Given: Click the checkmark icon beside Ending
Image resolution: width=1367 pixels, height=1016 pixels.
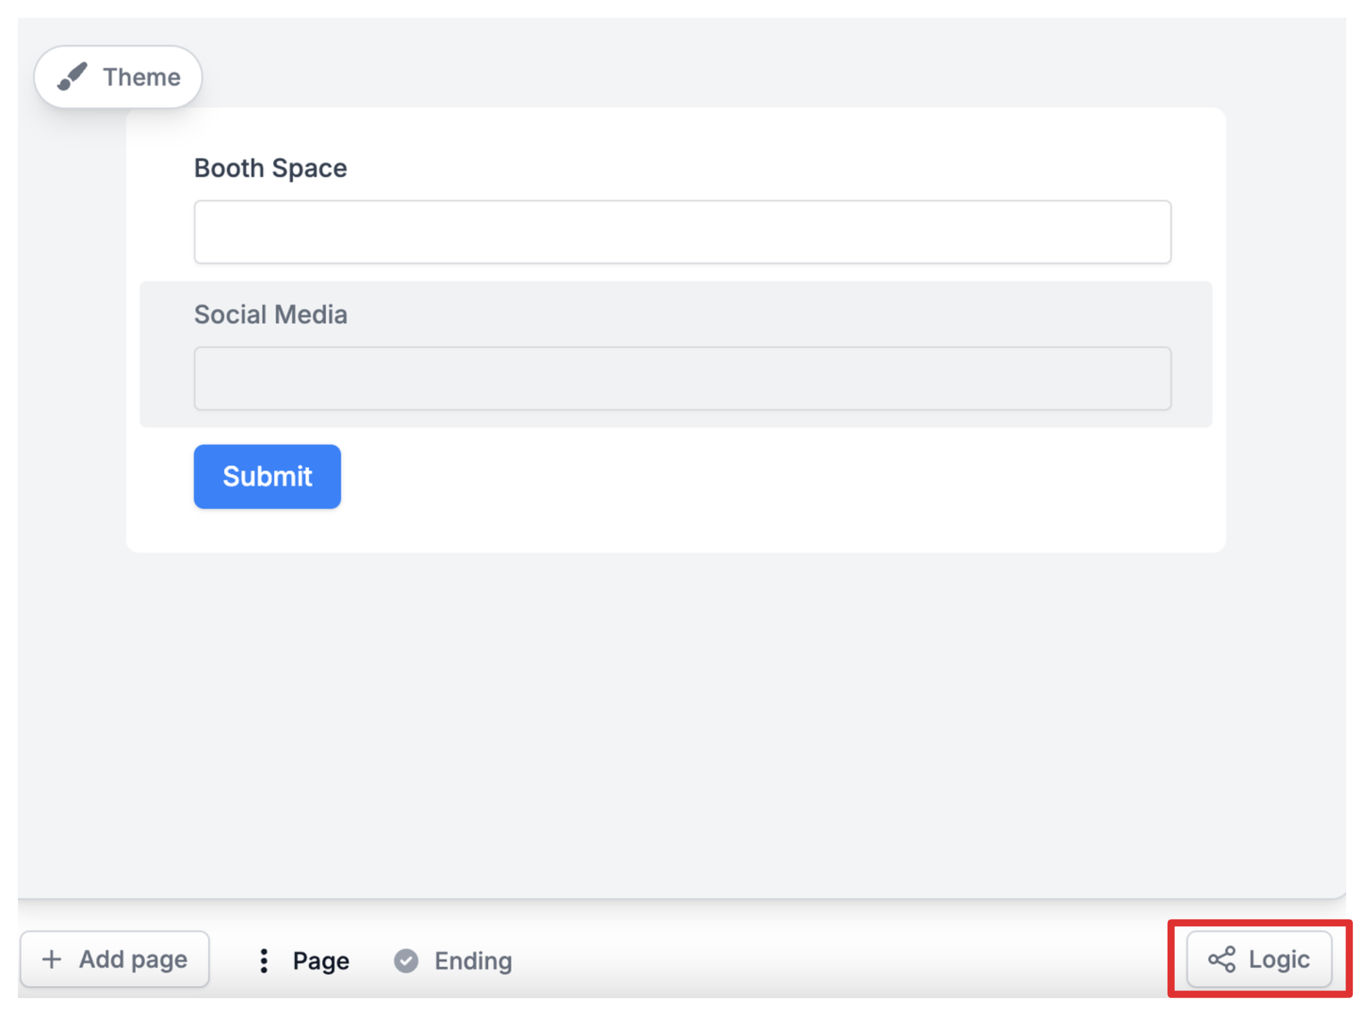Looking at the screenshot, I should click(x=406, y=961).
